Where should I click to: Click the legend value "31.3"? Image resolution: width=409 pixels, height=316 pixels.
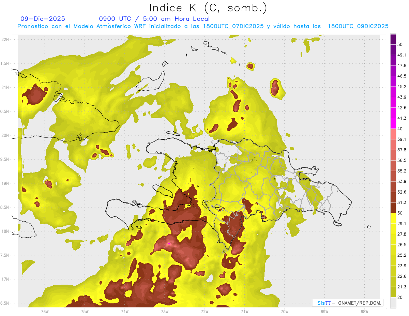click(402, 202)
